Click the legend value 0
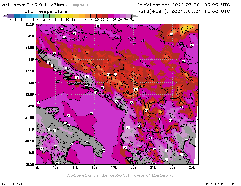The width and height of the screenshot is (241, 186). click(x=38, y=20)
